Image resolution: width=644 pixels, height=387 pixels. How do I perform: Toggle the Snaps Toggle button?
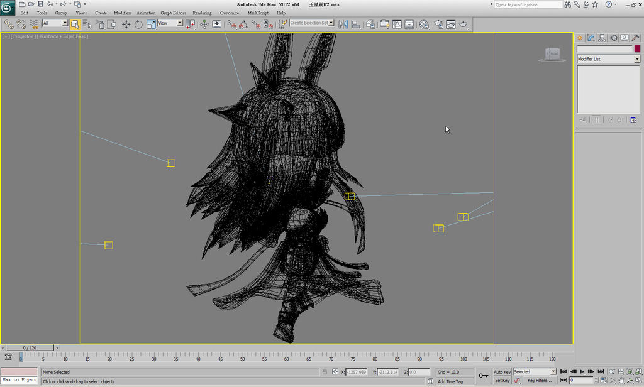(232, 25)
